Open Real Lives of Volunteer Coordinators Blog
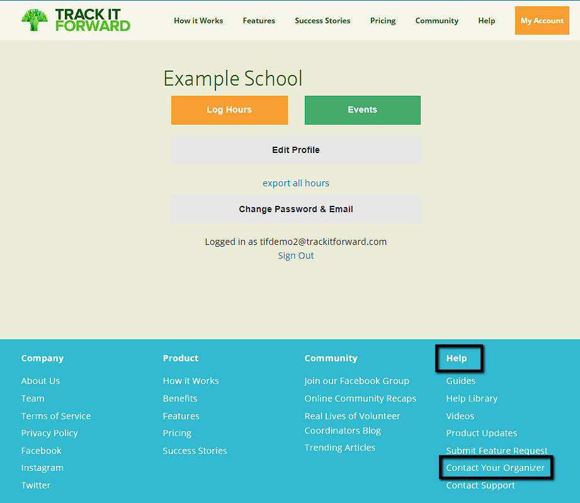The width and height of the screenshot is (580, 503). point(352,423)
